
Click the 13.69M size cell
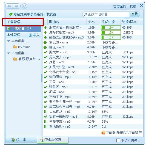pos(92,97)
